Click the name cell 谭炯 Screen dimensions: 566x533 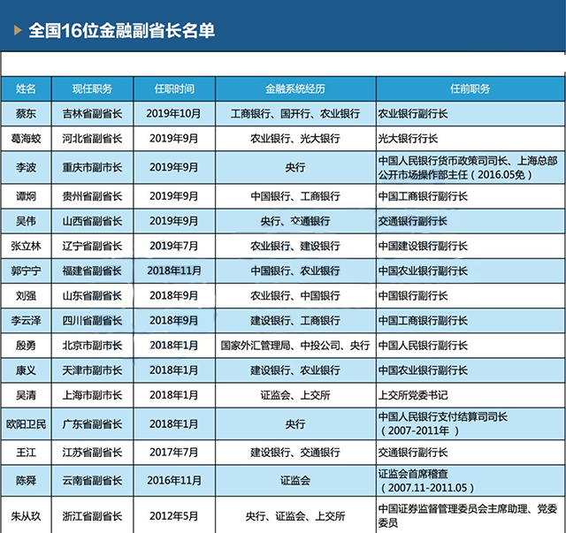pos(26,196)
